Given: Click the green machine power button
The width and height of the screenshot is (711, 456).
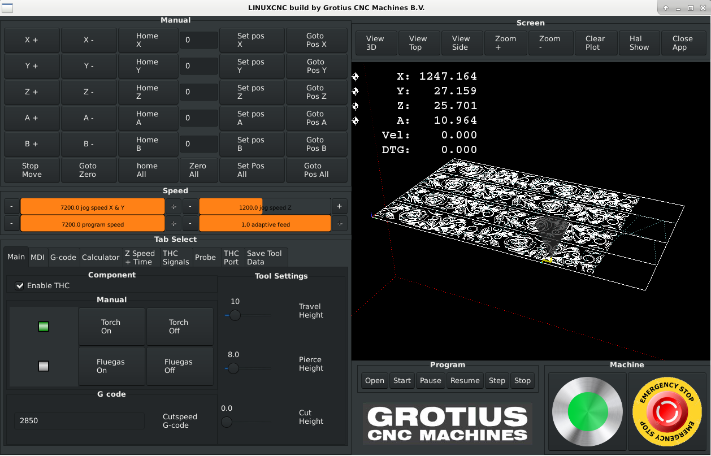Looking at the screenshot, I should click(587, 412).
